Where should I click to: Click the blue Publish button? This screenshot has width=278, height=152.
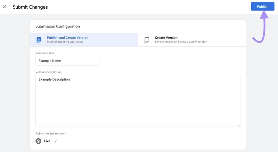pyautogui.click(x=262, y=7)
